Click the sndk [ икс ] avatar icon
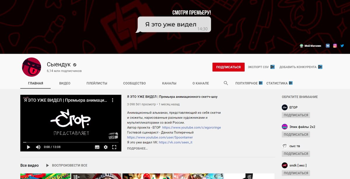 tap(285, 165)
